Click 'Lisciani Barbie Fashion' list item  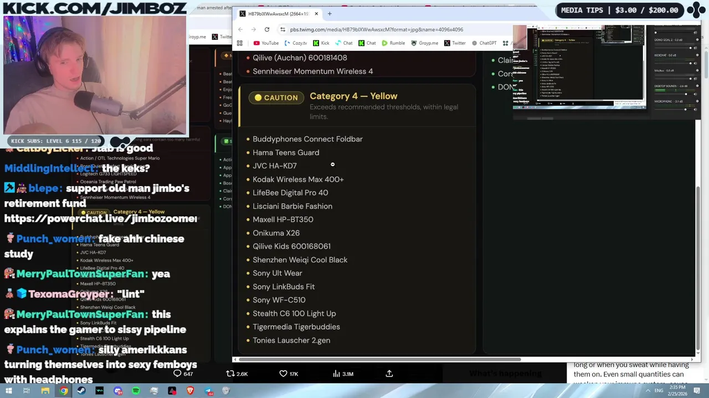(x=292, y=206)
